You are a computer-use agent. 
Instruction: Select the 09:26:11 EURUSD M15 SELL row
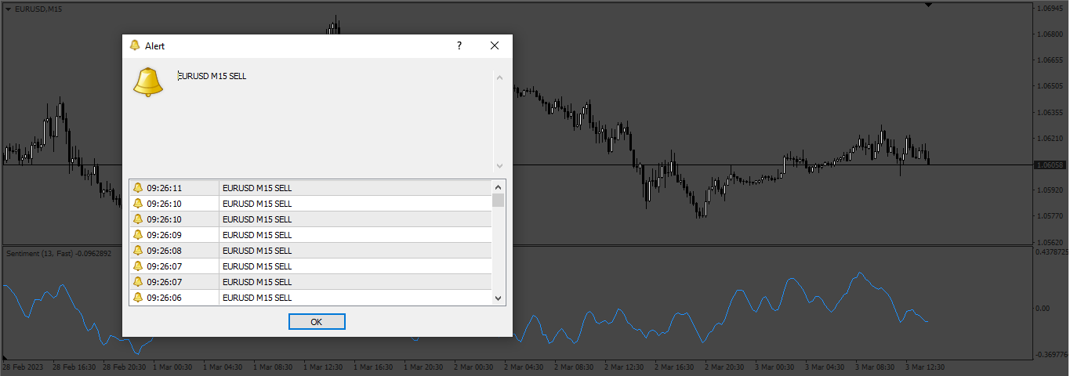310,188
